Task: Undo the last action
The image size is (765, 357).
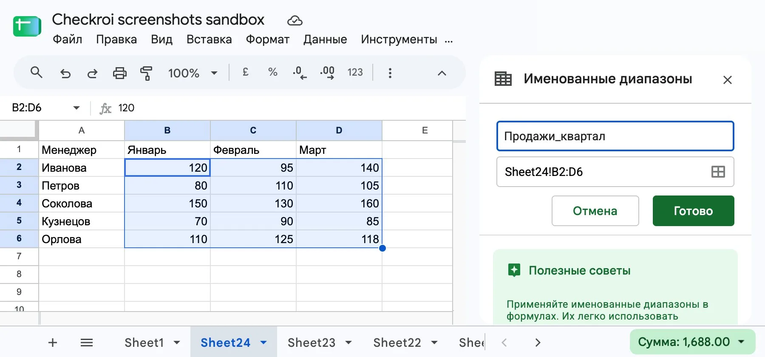Action: click(x=65, y=73)
